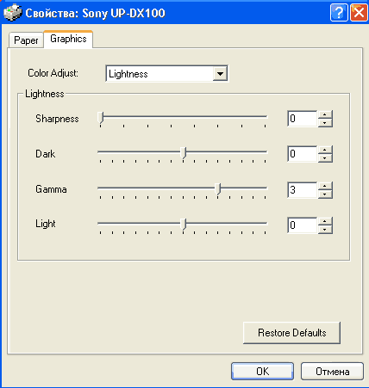The width and height of the screenshot is (369, 388).
Task: Decrease Light value with down arrow
Action: [325, 230]
